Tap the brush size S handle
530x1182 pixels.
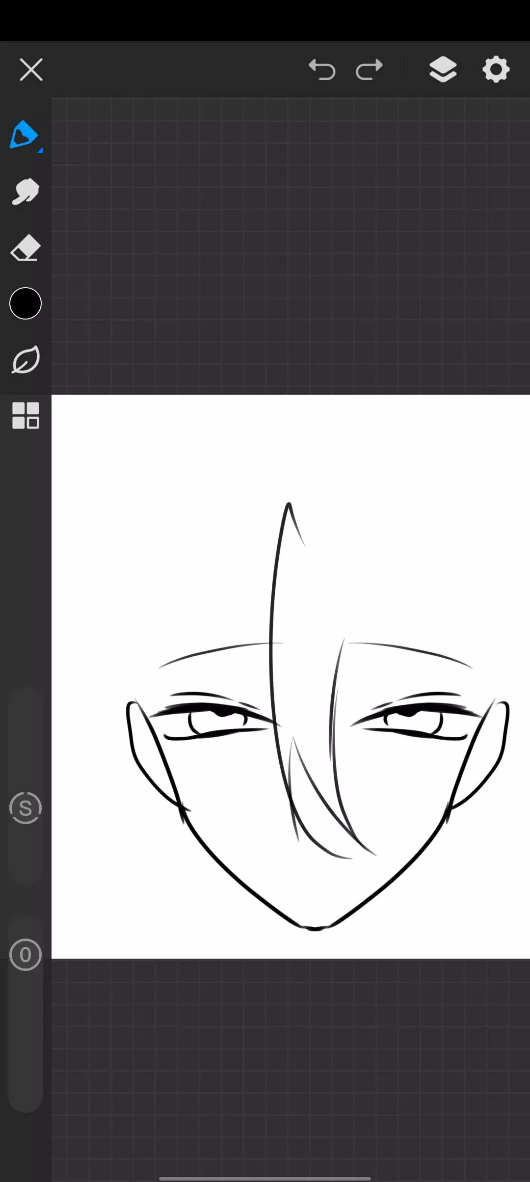click(x=26, y=808)
